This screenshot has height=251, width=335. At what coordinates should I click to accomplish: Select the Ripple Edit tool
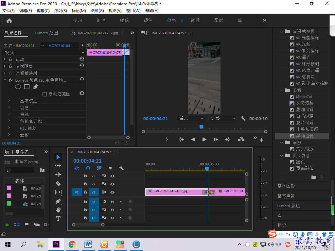point(58,175)
